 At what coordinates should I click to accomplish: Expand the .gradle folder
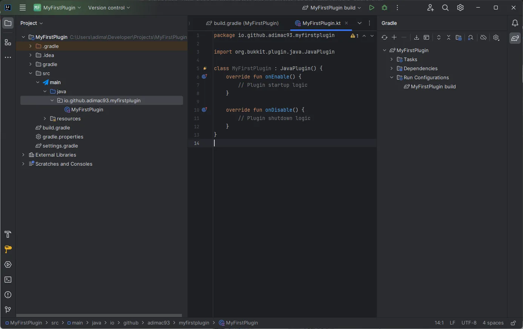[x=31, y=46]
